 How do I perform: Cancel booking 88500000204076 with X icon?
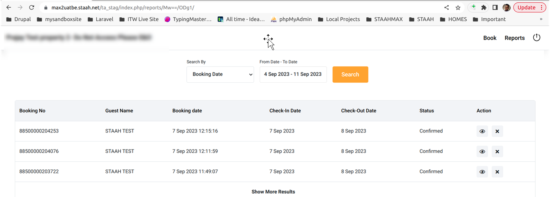point(497,151)
